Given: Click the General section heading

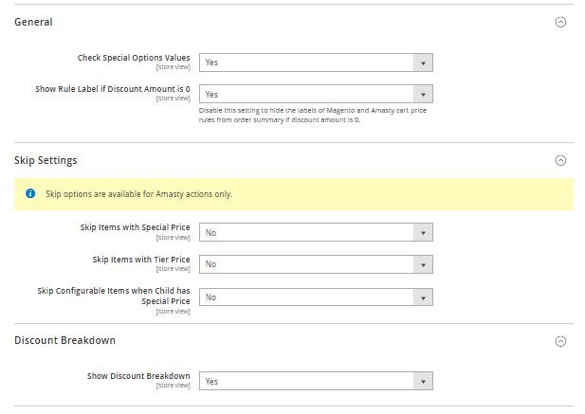Looking at the screenshot, I should point(33,22).
